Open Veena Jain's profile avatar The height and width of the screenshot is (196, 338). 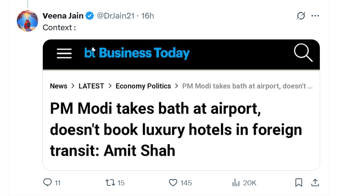(x=27, y=21)
